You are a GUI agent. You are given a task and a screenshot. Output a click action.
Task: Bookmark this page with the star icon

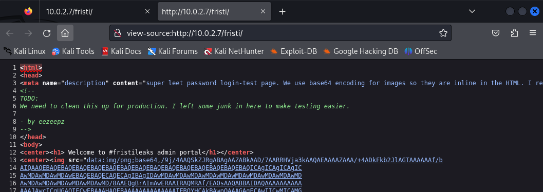pos(443,33)
